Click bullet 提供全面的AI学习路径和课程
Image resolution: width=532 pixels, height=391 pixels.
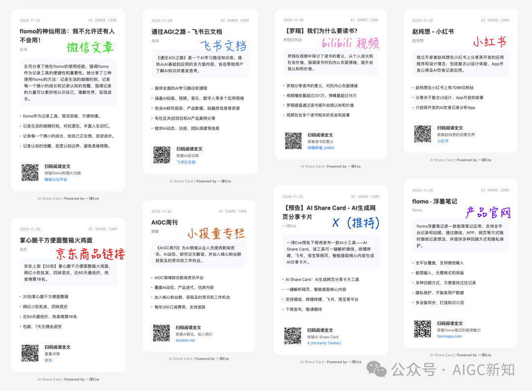click(x=181, y=88)
